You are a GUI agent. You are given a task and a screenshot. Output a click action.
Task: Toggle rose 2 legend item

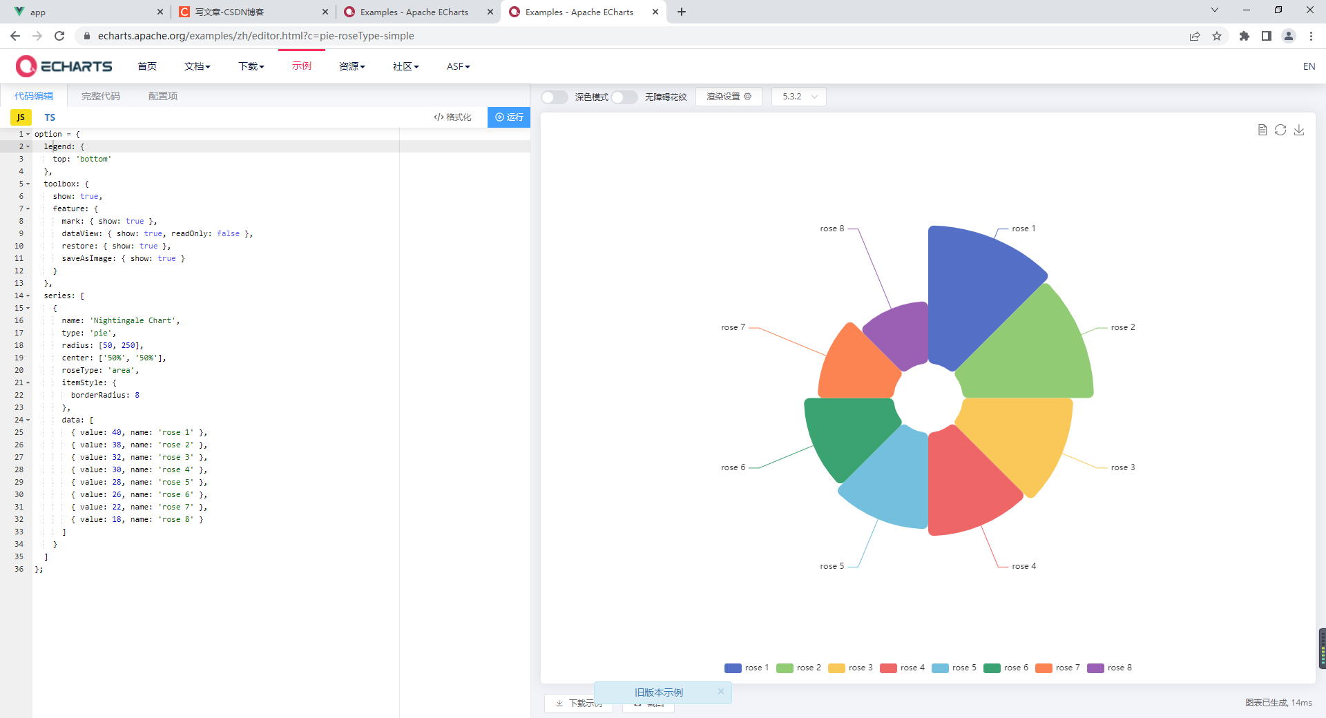[798, 668]
